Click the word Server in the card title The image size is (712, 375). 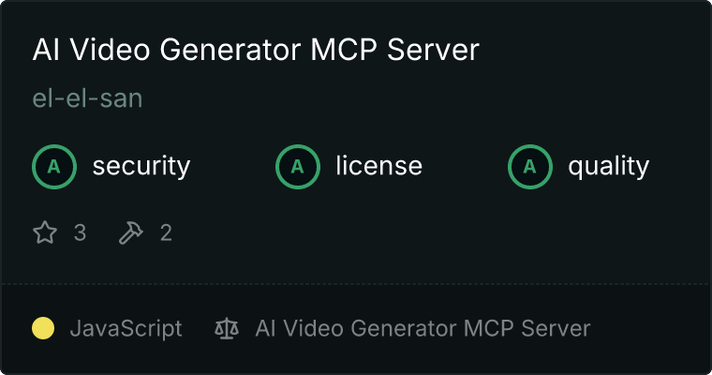[433, 49]
